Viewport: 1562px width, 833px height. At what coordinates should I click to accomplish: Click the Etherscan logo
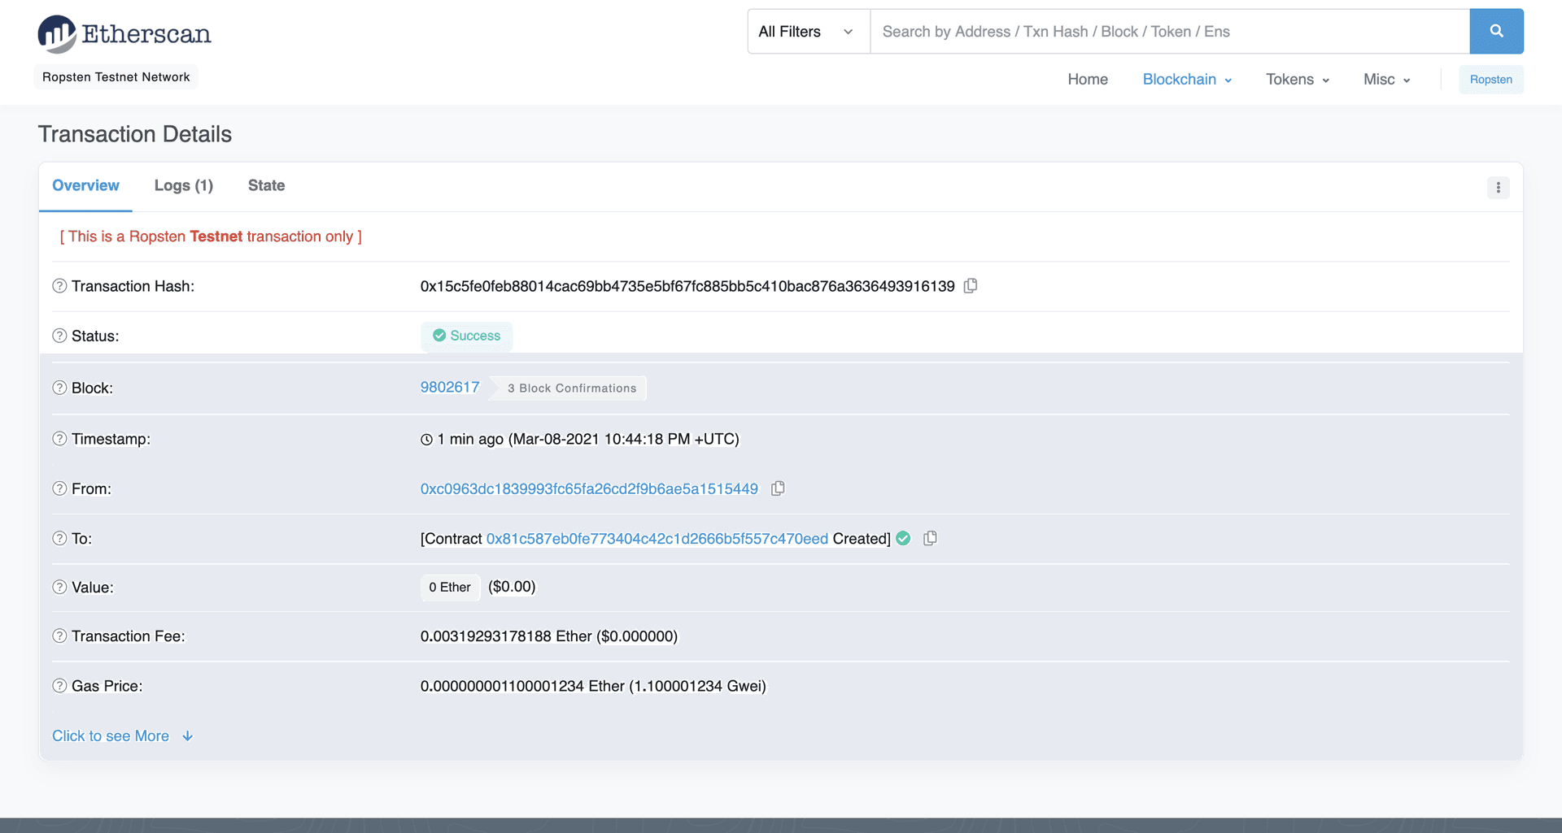tap(124, 33)
